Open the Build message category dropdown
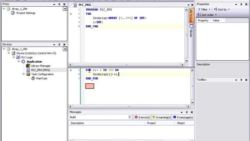The width and height of the screenshot is (250, 141). (x=129, y=117)
